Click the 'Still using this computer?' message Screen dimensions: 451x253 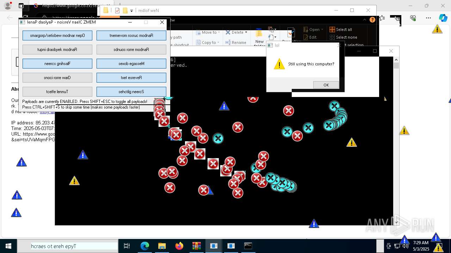(x=311, y=64)
